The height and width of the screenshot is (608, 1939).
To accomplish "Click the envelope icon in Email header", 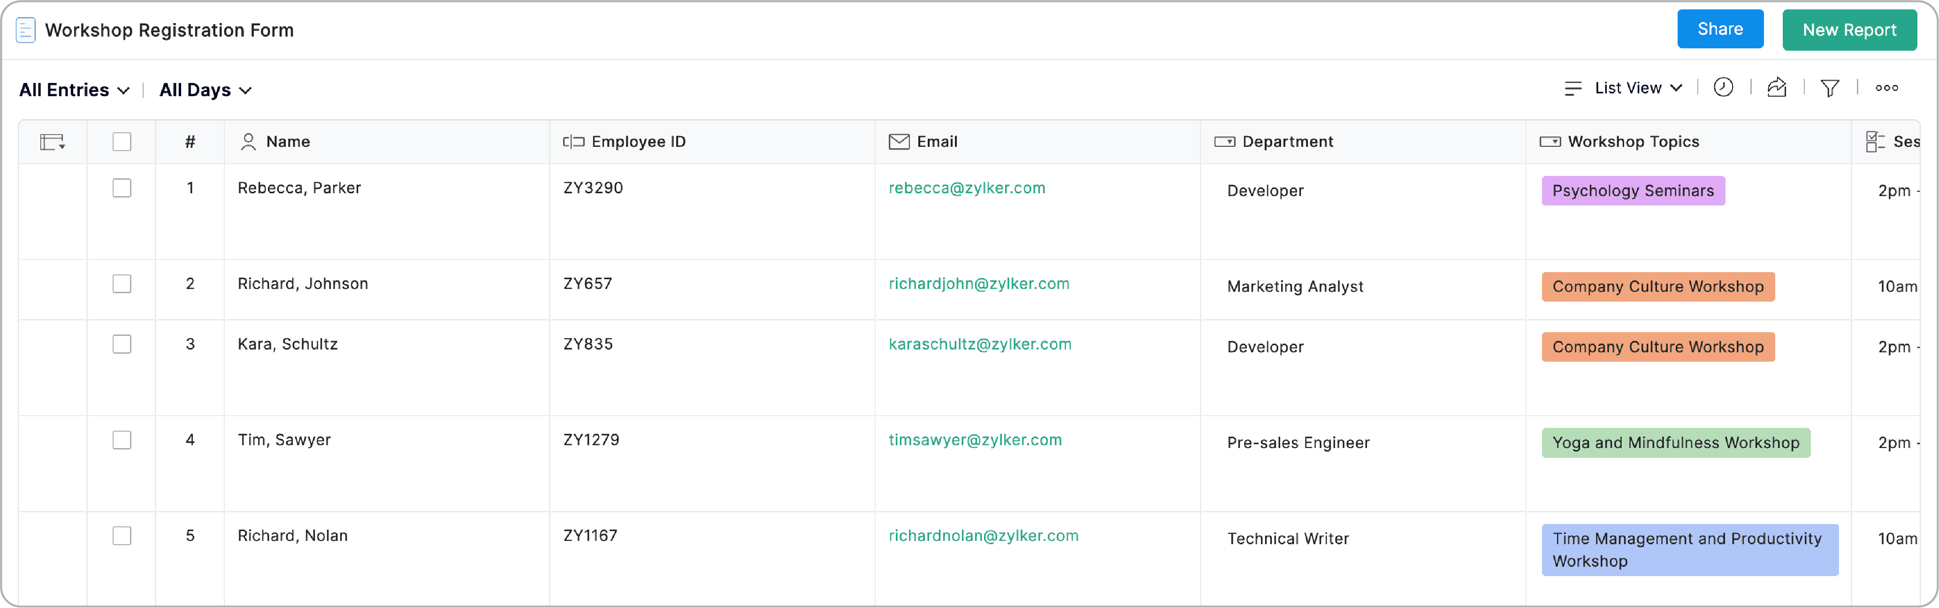I will (x=899, y=142).
